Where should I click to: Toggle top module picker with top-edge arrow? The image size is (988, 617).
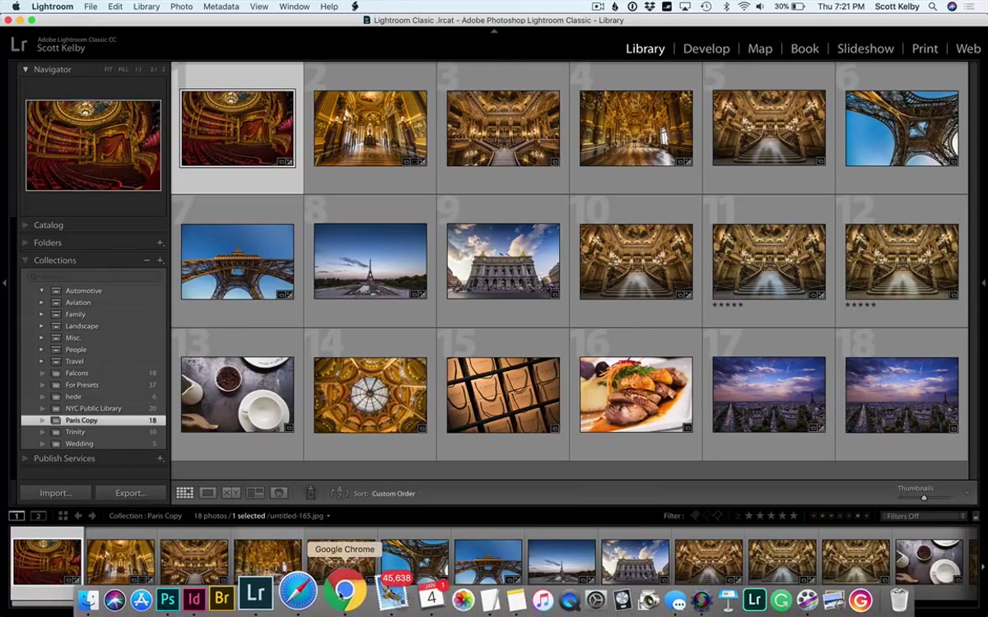click(x=494, y=30)
